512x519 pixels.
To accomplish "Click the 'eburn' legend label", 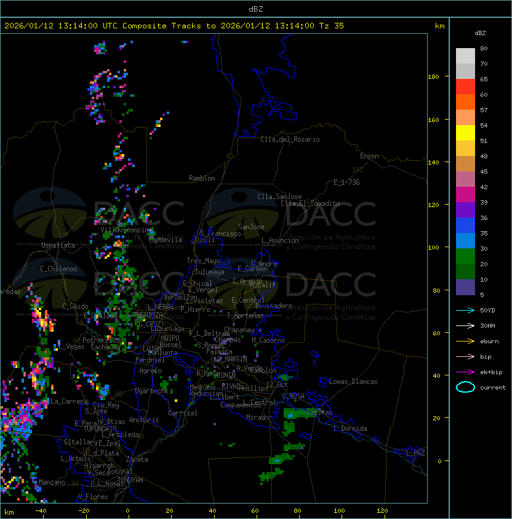I will point(489,341).
